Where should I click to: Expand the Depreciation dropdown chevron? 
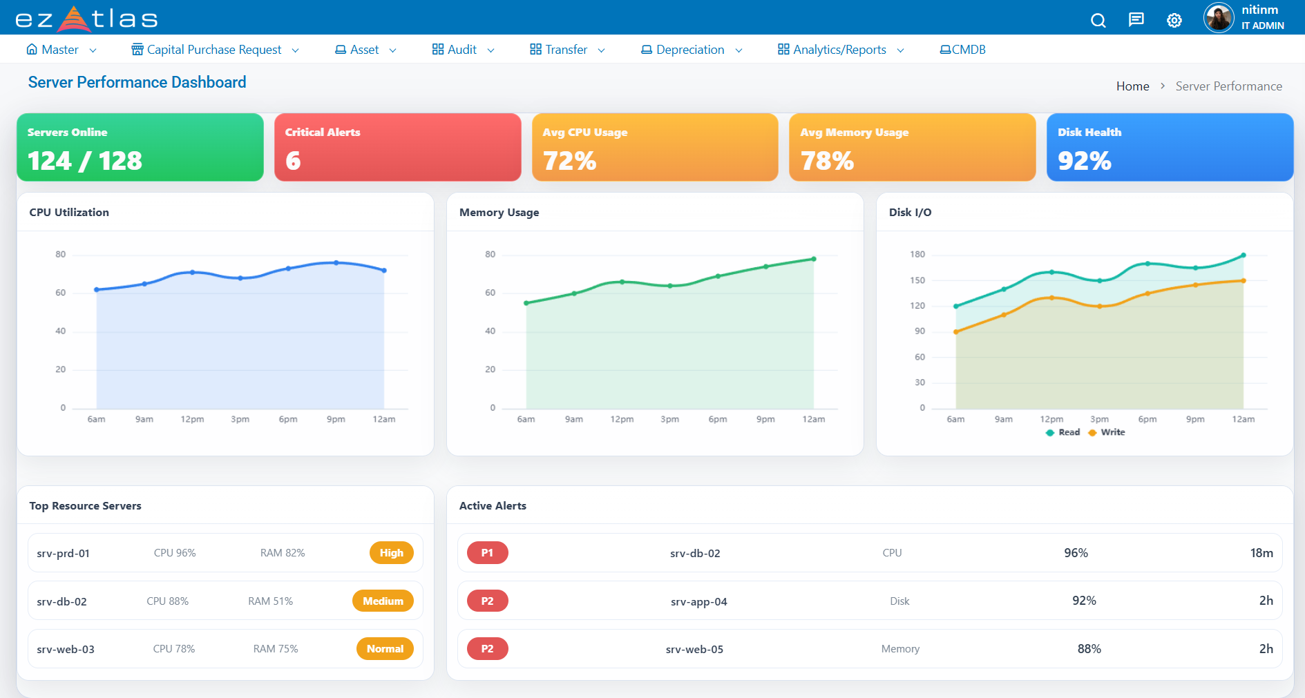(739, 50)
